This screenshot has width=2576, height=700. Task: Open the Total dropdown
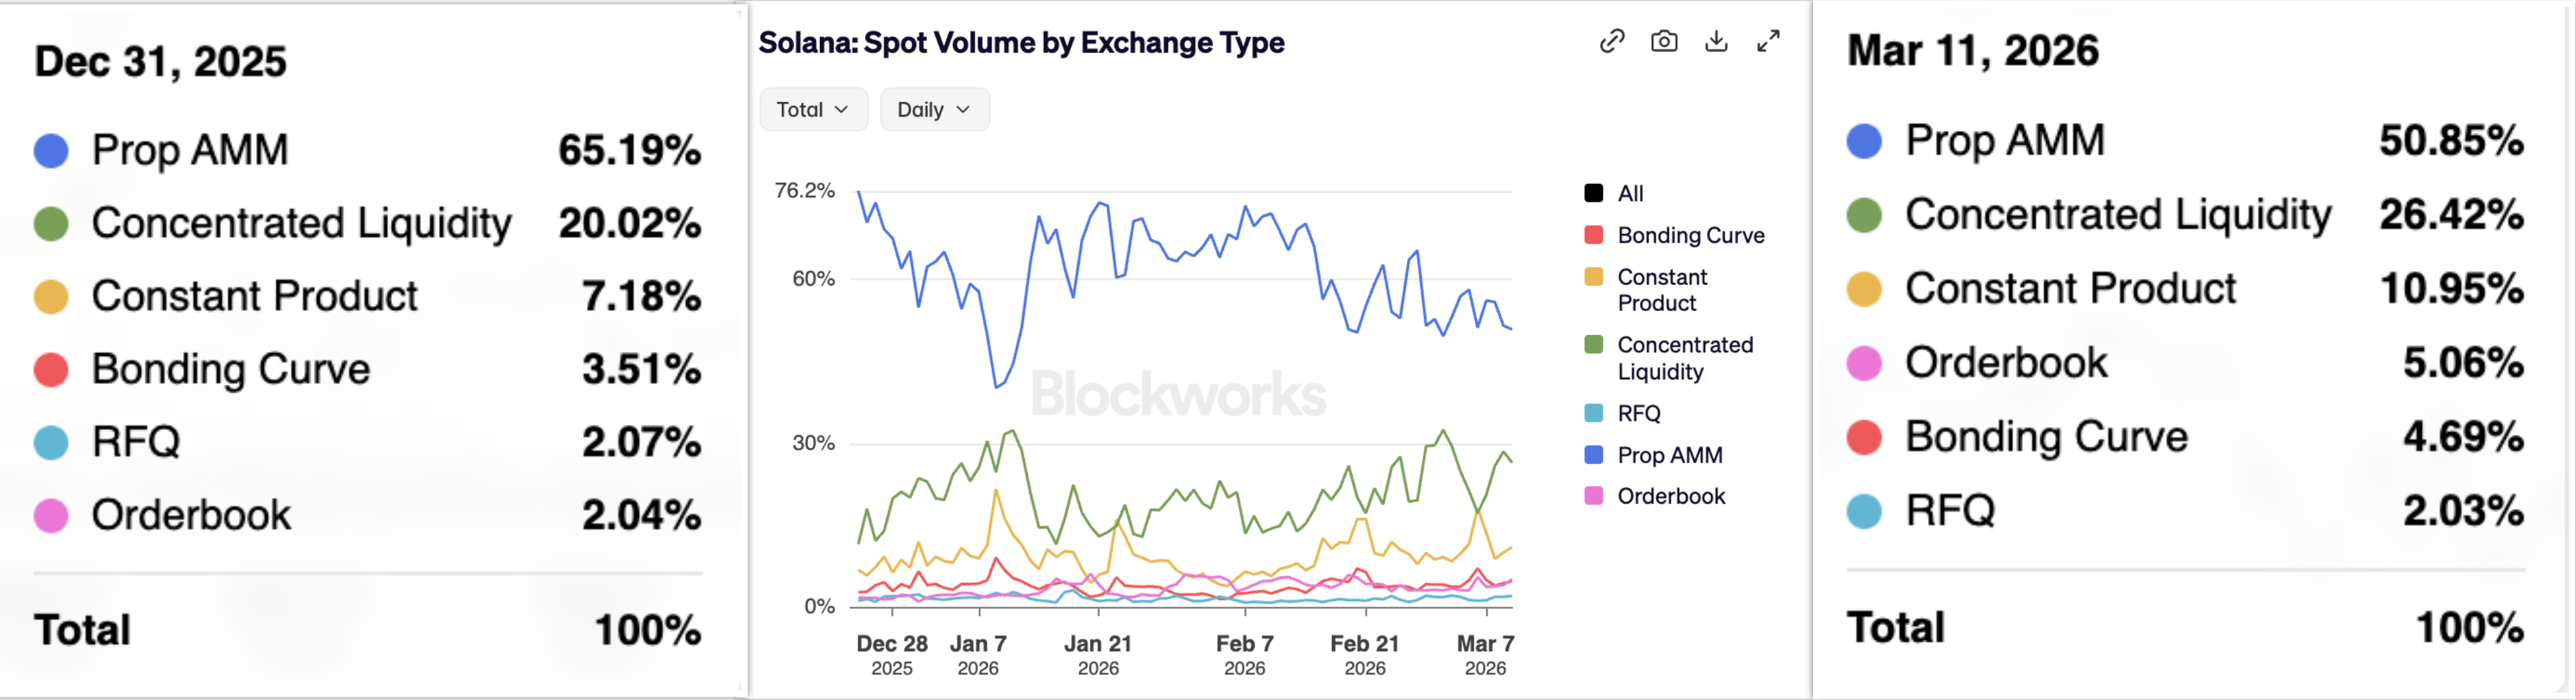(812, 110)
